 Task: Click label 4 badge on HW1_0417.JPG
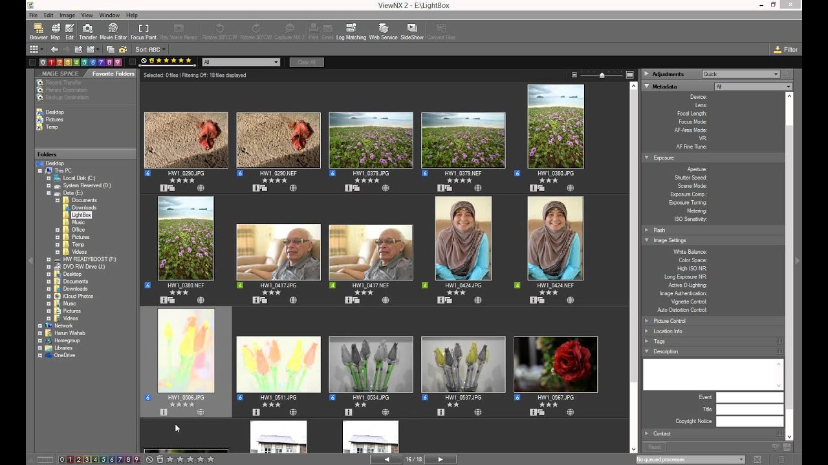tap(240, 285)
